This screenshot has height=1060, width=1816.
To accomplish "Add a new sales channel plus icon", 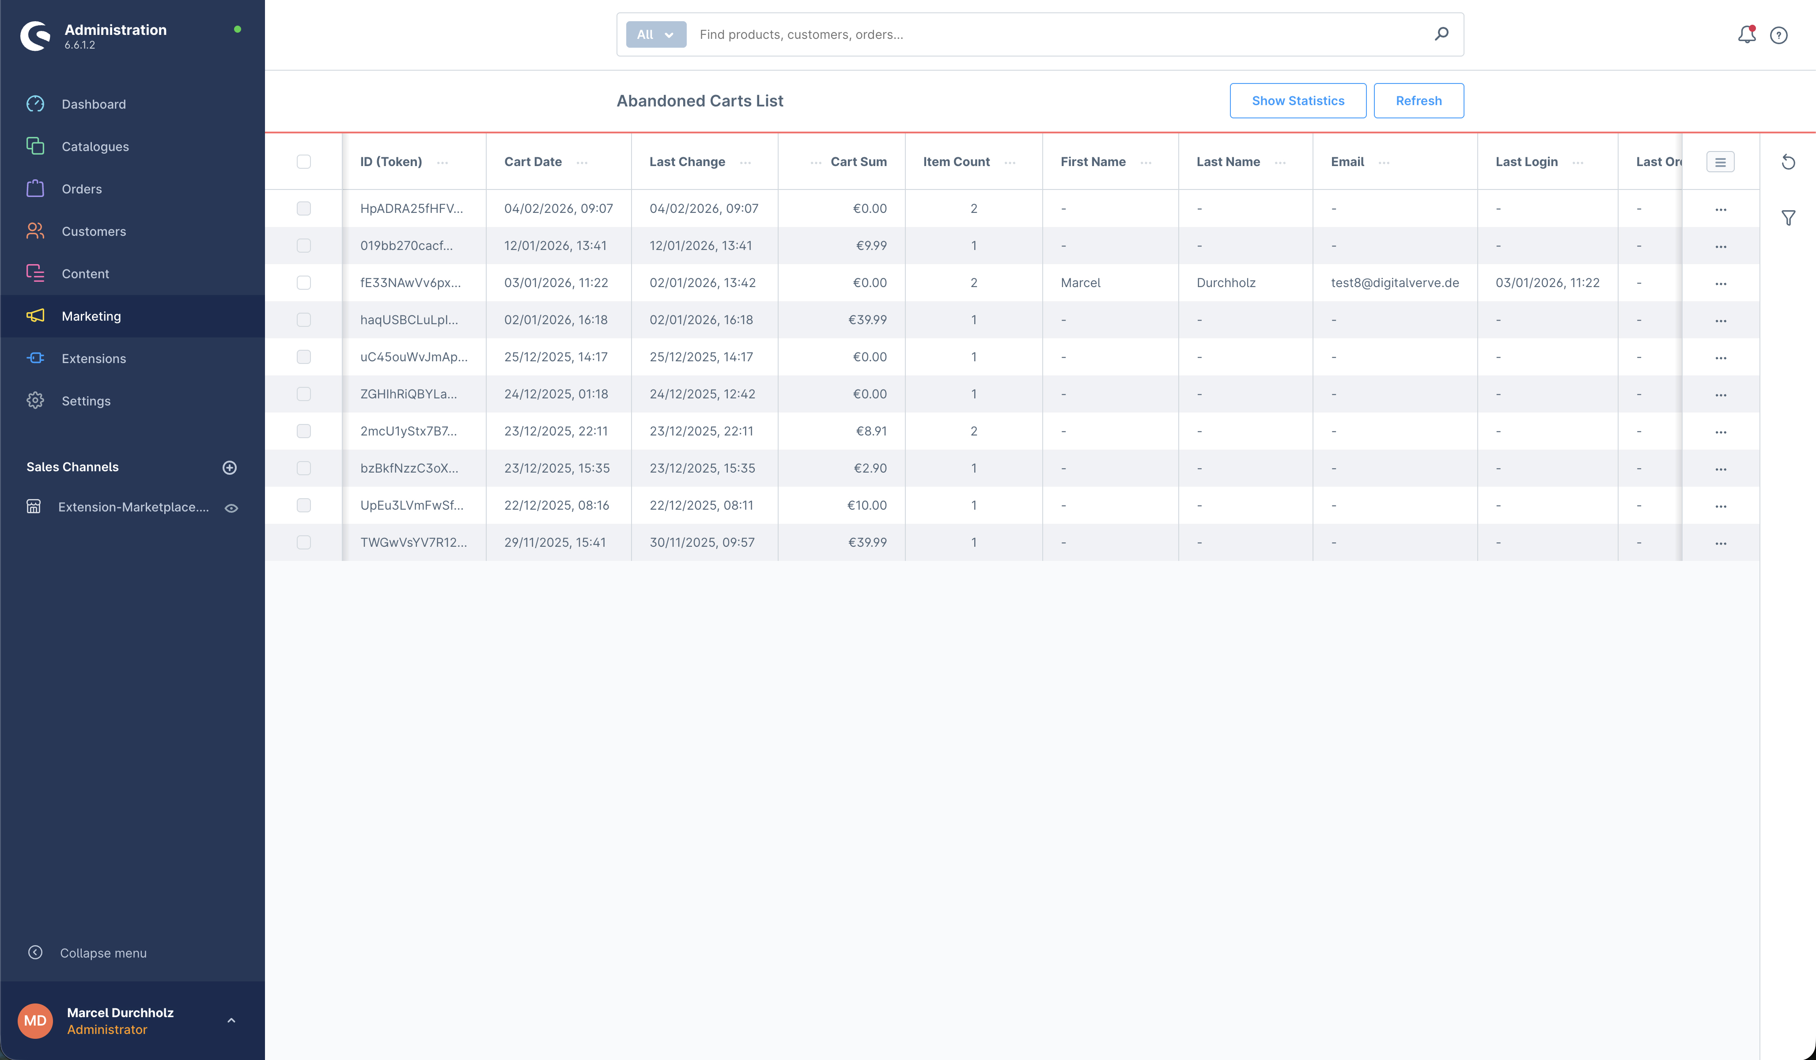I will point(229,468).
